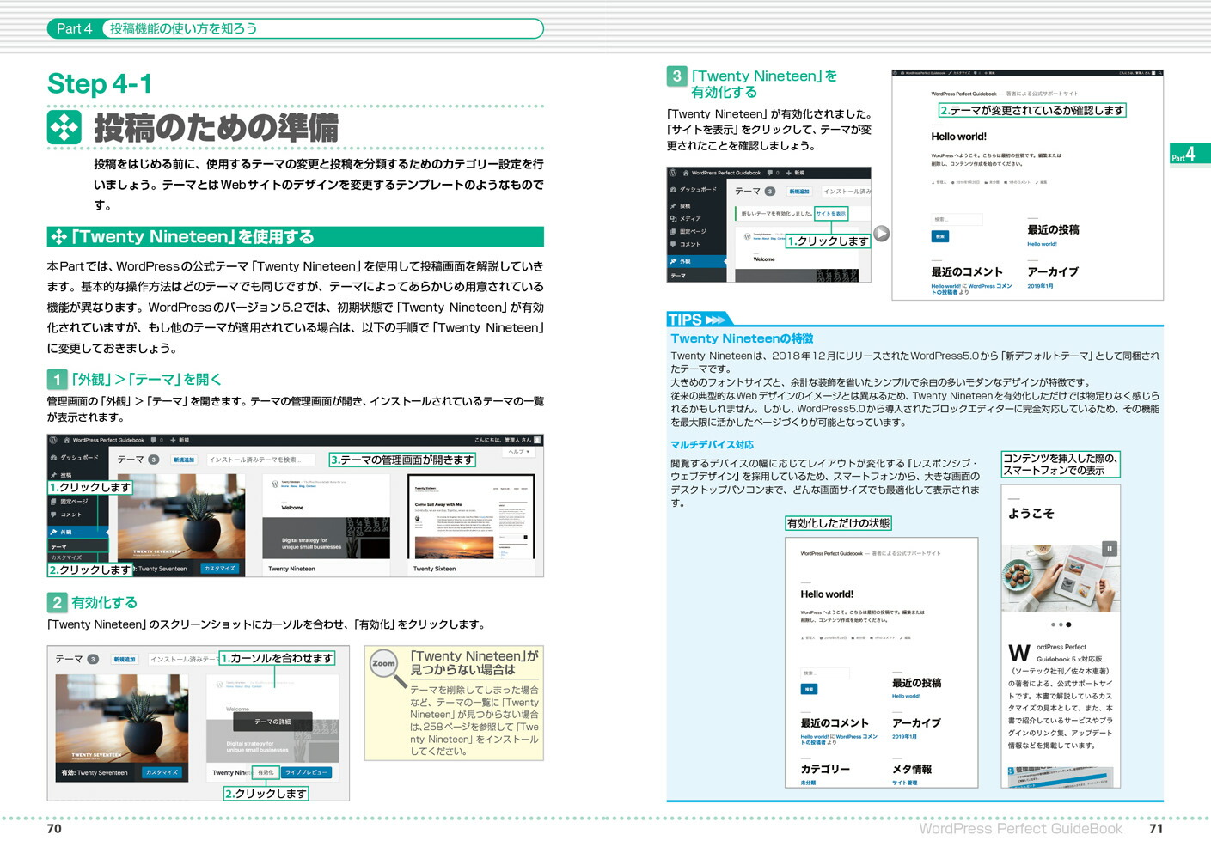Click WordPress Perfect Guidebook site title in top-right preview
Screen dimensions: 1211x859
[x=963, y=94]
